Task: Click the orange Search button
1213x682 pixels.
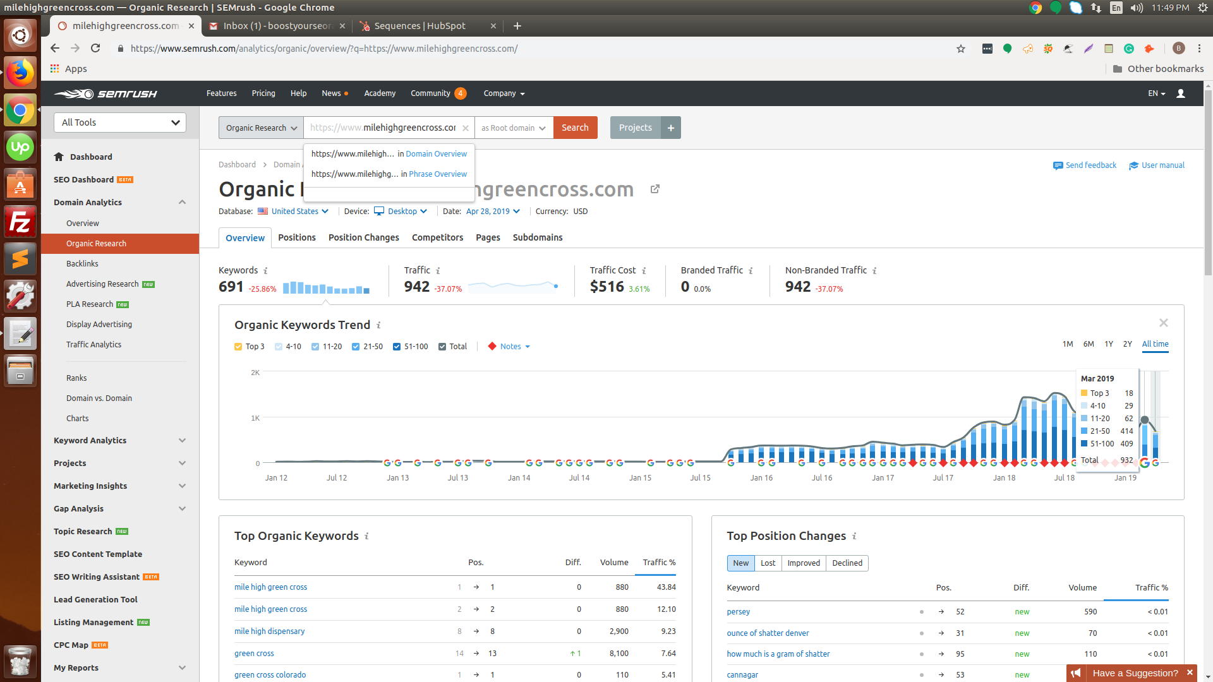Action: pyautogui.click(x=575, y=128)
